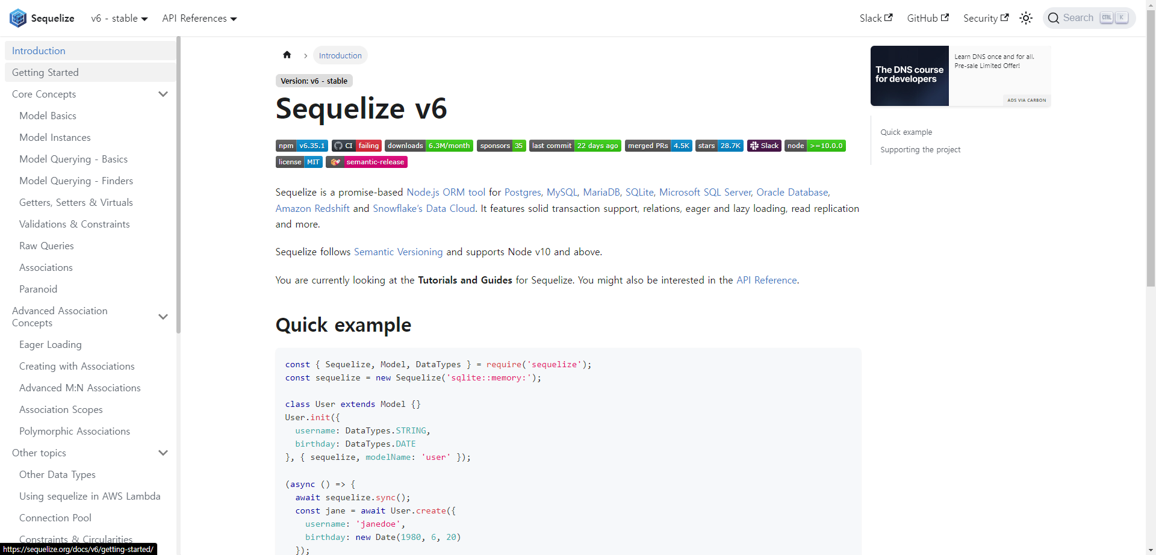Follow the Microsoft SQL Server link
This screenshot has height=555, width=1156.
705,192
